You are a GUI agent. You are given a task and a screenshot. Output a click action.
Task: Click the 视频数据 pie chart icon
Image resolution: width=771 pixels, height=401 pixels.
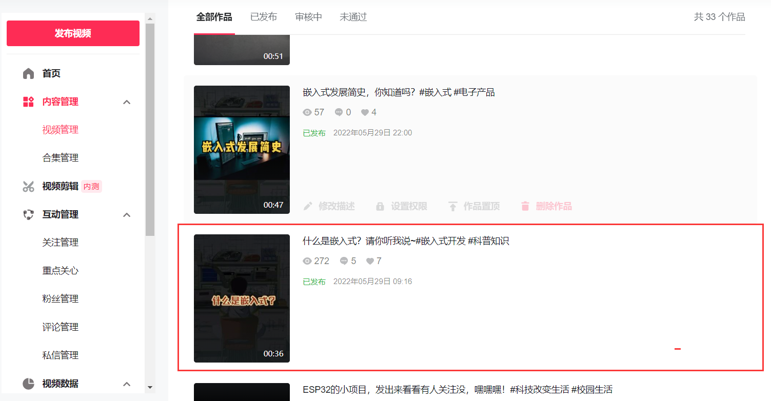click(x=28, y=384)
